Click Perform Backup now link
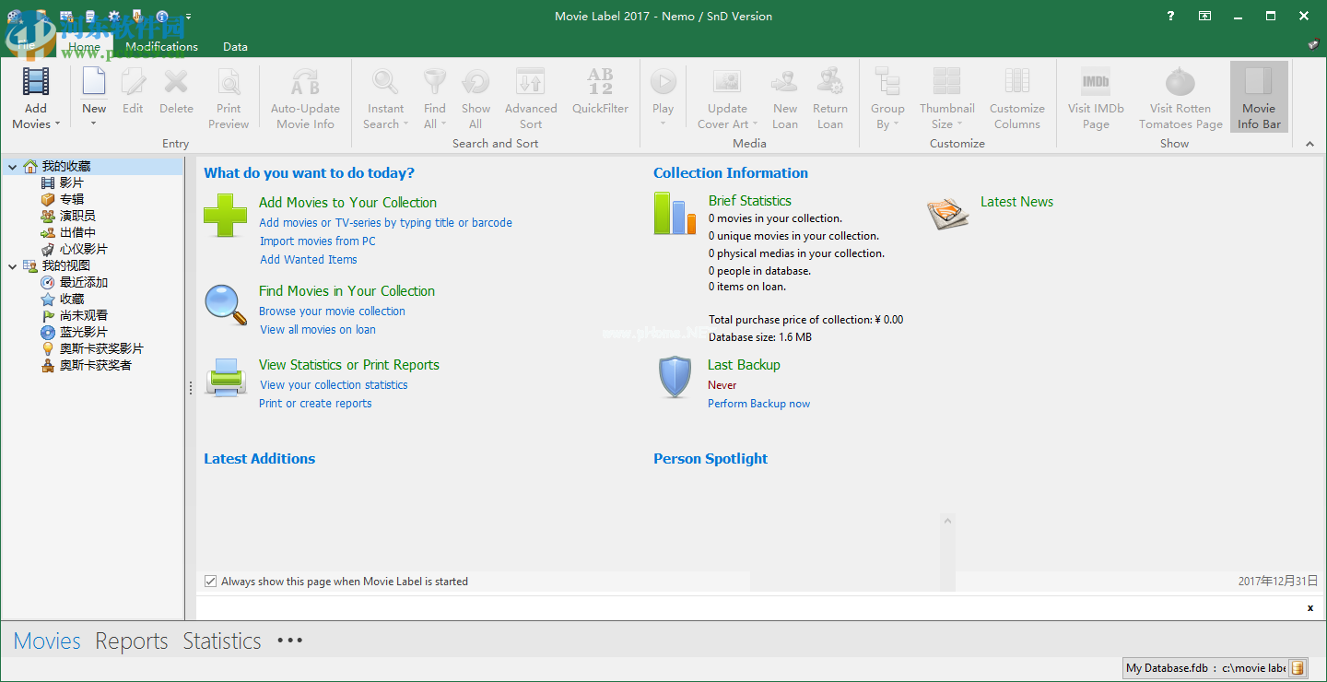 758,404
